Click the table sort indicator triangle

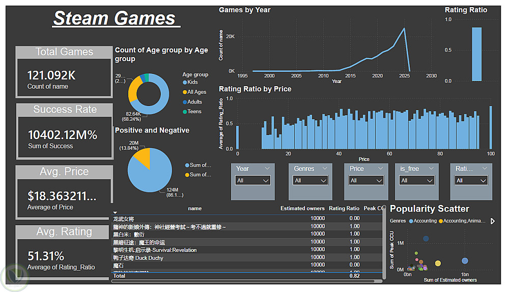click(x=115, y=213)
